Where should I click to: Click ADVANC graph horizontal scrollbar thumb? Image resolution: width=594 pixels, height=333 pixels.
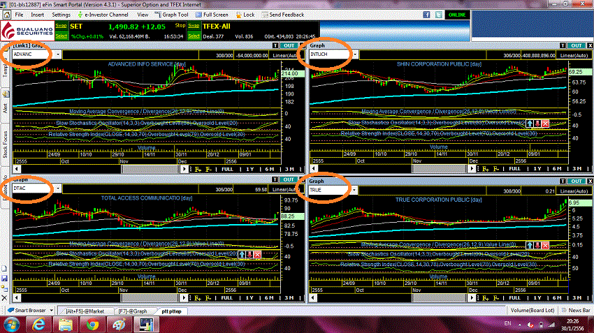(150, 169)
